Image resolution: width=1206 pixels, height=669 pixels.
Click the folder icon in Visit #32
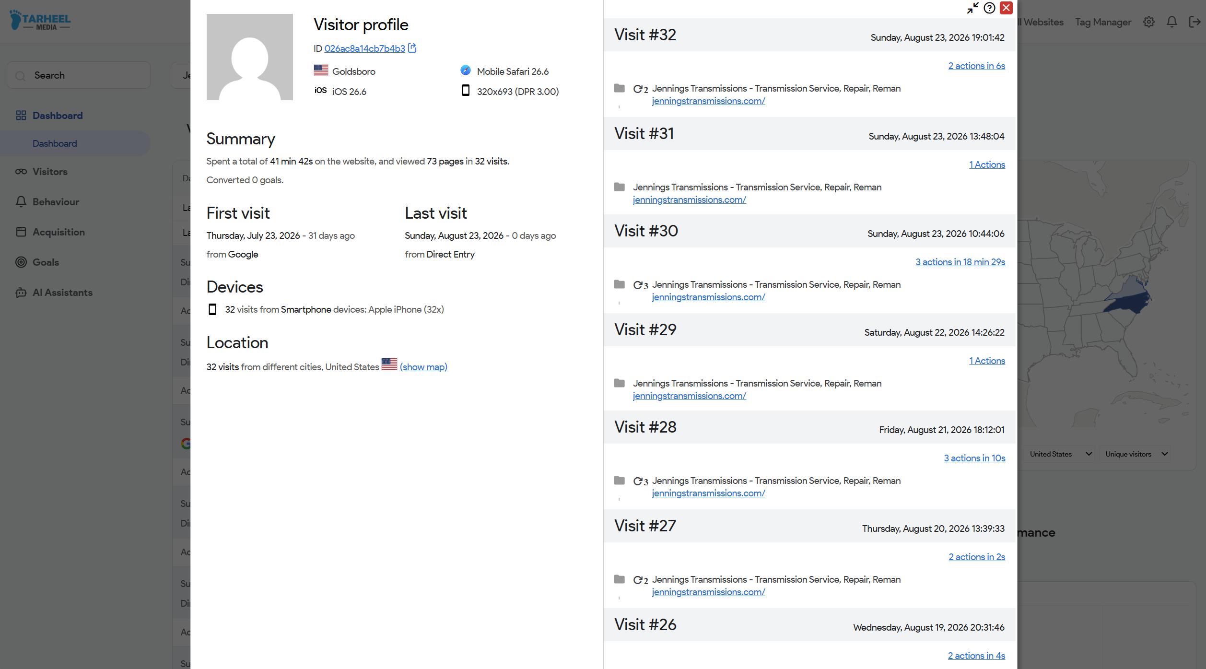[619, 88]
